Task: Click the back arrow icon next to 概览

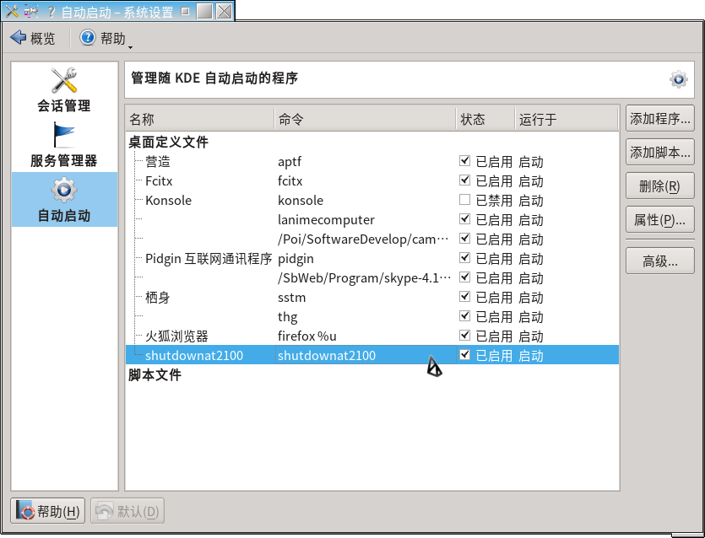Action: pyautogui.click(x=18, y=38)
